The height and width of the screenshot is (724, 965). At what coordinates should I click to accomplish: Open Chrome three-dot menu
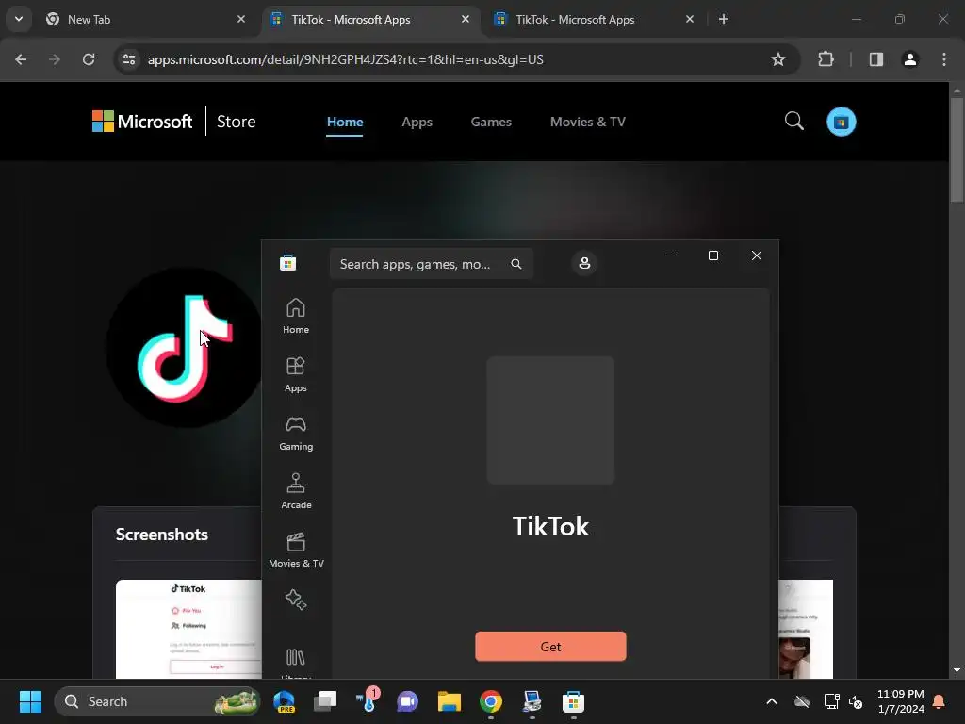coord(944,59)
